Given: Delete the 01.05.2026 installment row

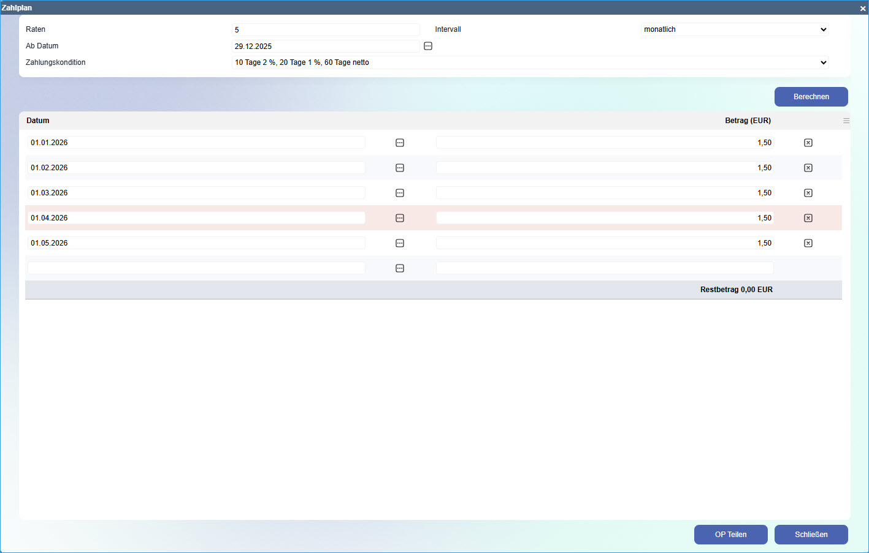Looking at the screenshot, I should [x=808, y=243].
